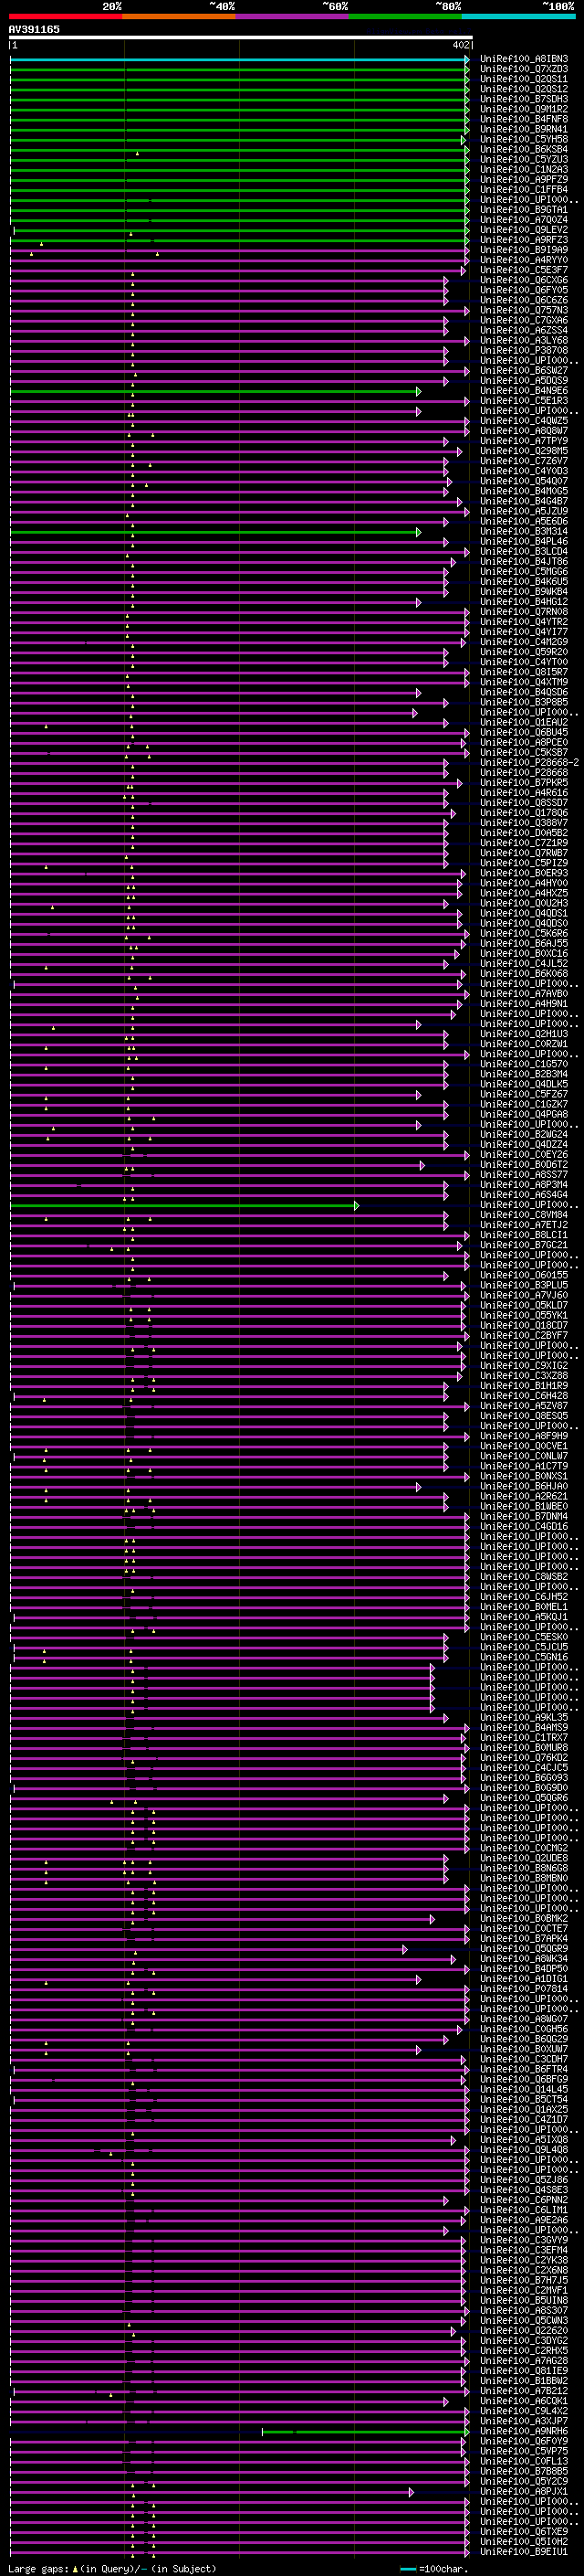Select the UniRef100_A6ZSS4 label
Screen dimensions: 584x2576
pyautogui.click(x=524, y=330)
